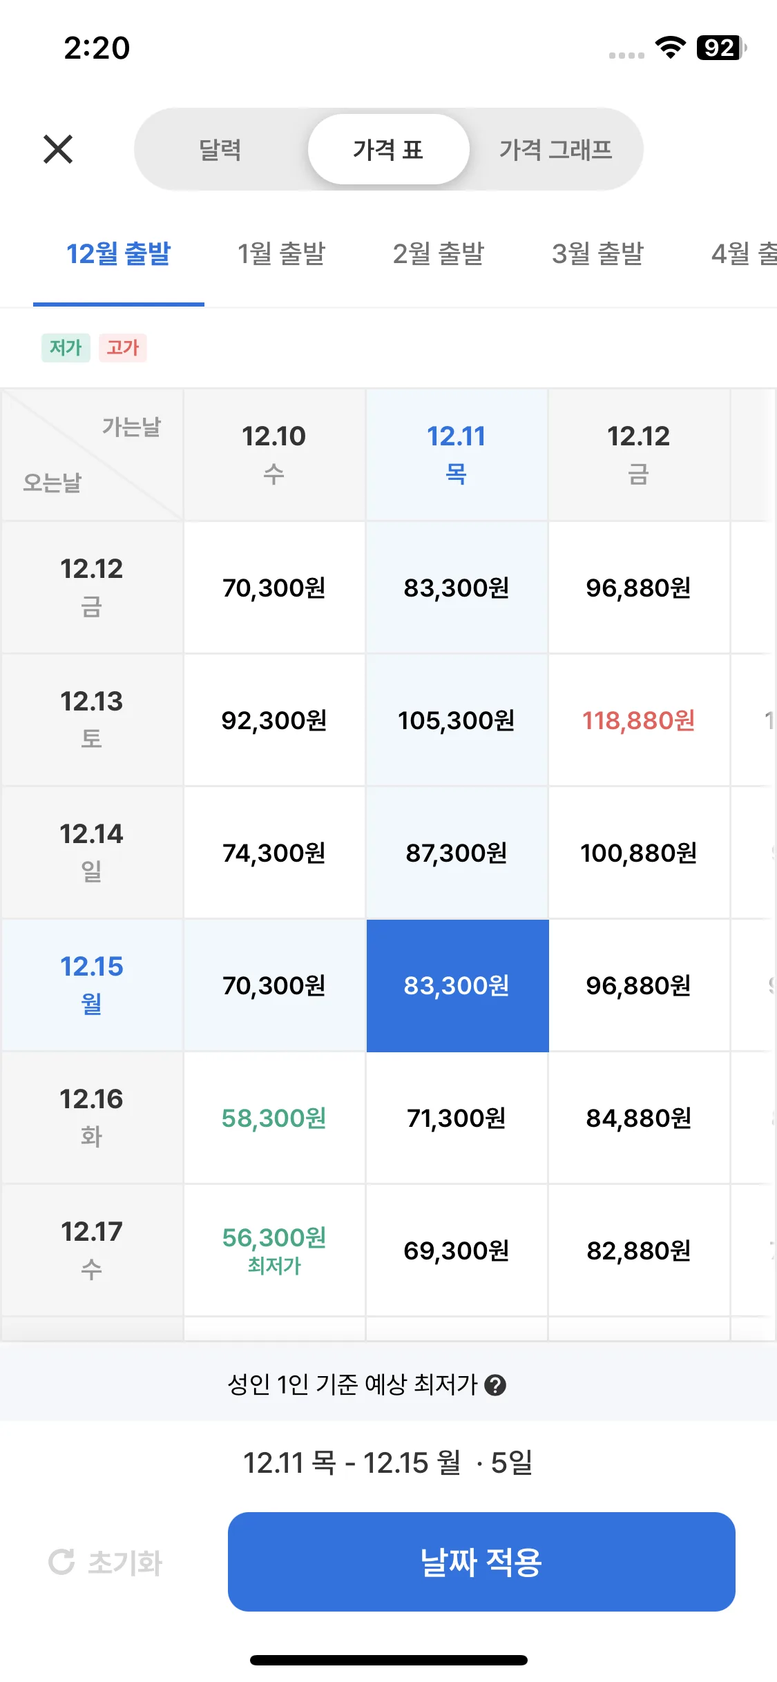This screenshot has height=1682, width=777.
Task: Tap the 12.10 수 departure column header
Action: click(x=274, y=454)
